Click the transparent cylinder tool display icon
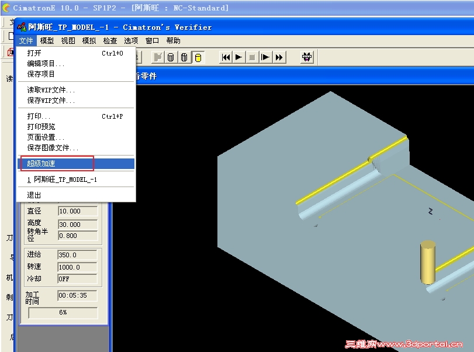Viewport: 474px width, 352px height. click(171, 57)
